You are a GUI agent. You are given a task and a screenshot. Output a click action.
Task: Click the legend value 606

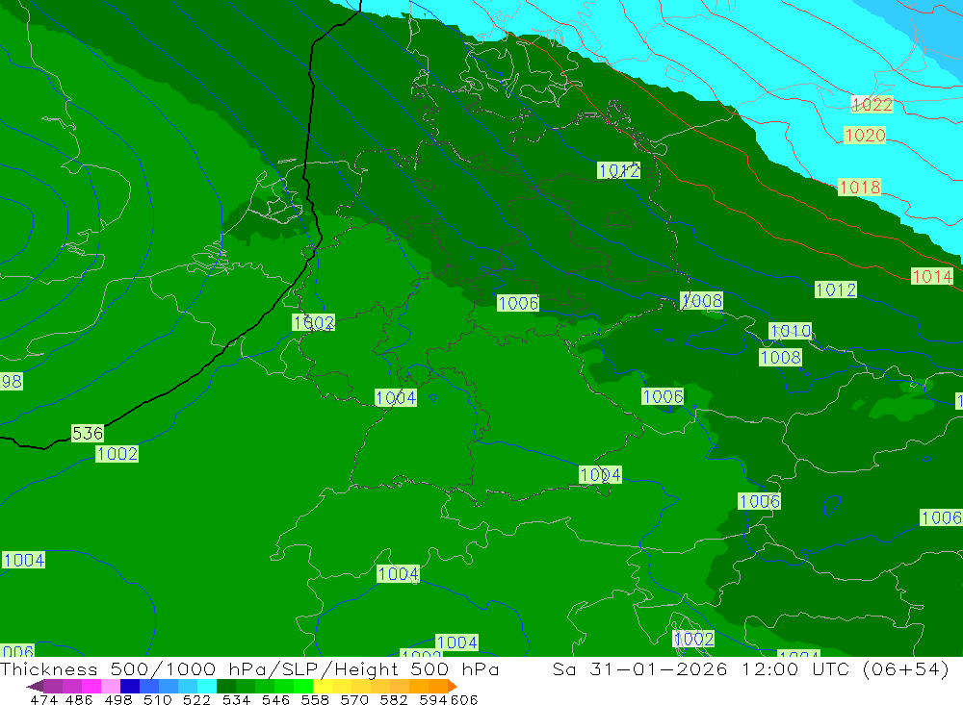pos(464,699)
